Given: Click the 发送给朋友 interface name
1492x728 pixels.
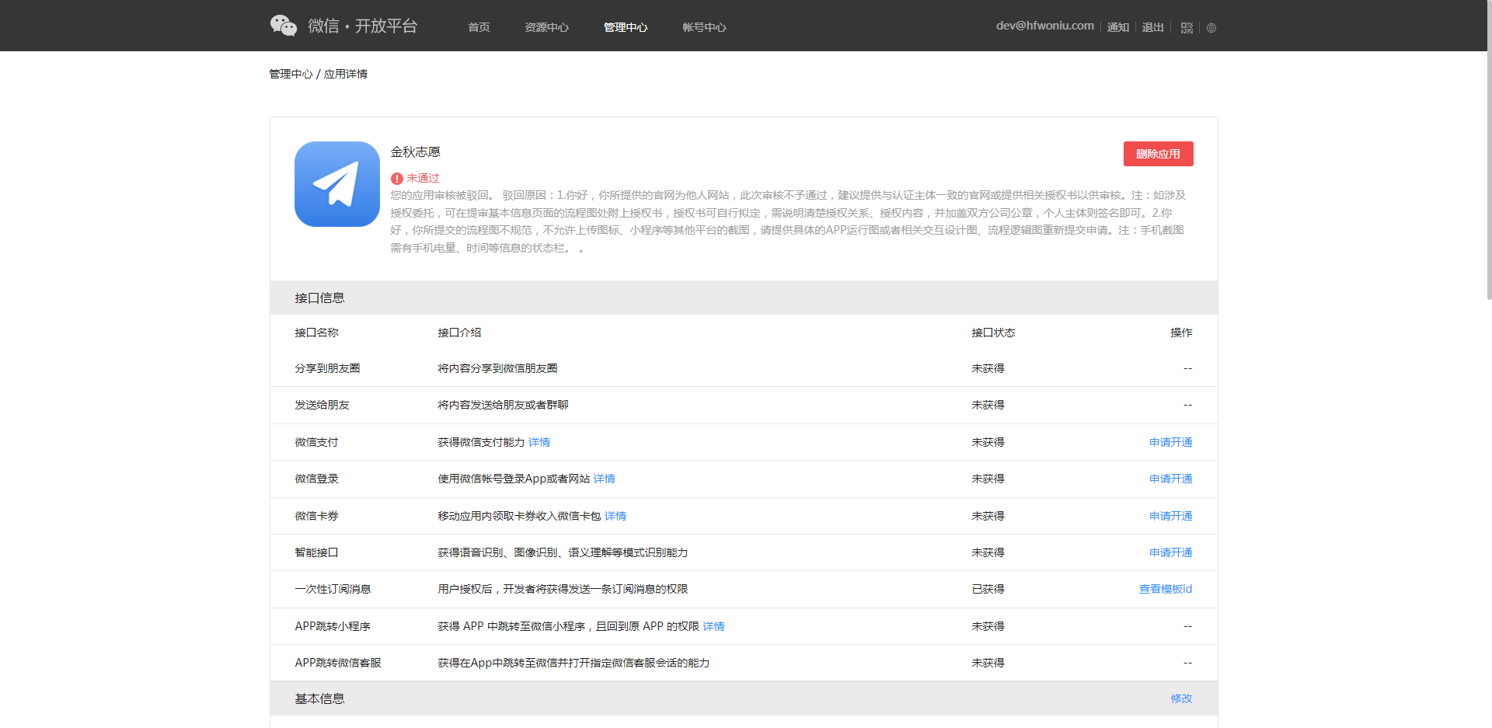Looking at the screenshot, I should (322, 405).
